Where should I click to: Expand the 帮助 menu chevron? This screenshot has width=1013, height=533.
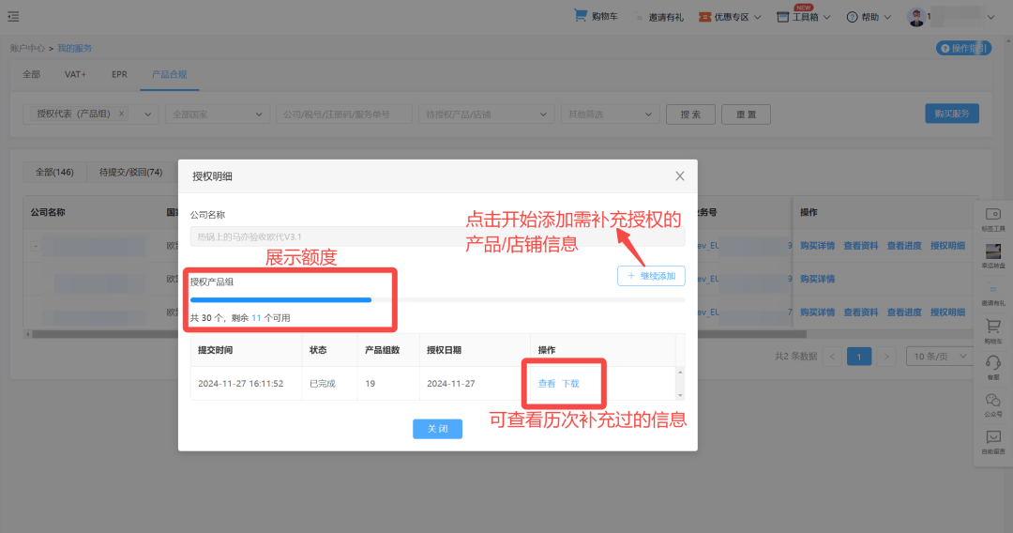click(x=887, y=18)
